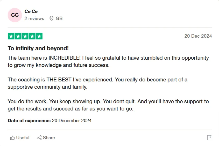Click the middle green rating star

(25, 36)
